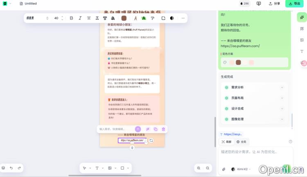Open AI assistant sparkle sidebar icon

pyautogui.click(x=302, y=17)
